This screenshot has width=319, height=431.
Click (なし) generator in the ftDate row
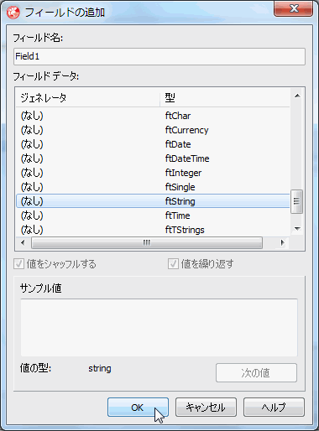32,144
